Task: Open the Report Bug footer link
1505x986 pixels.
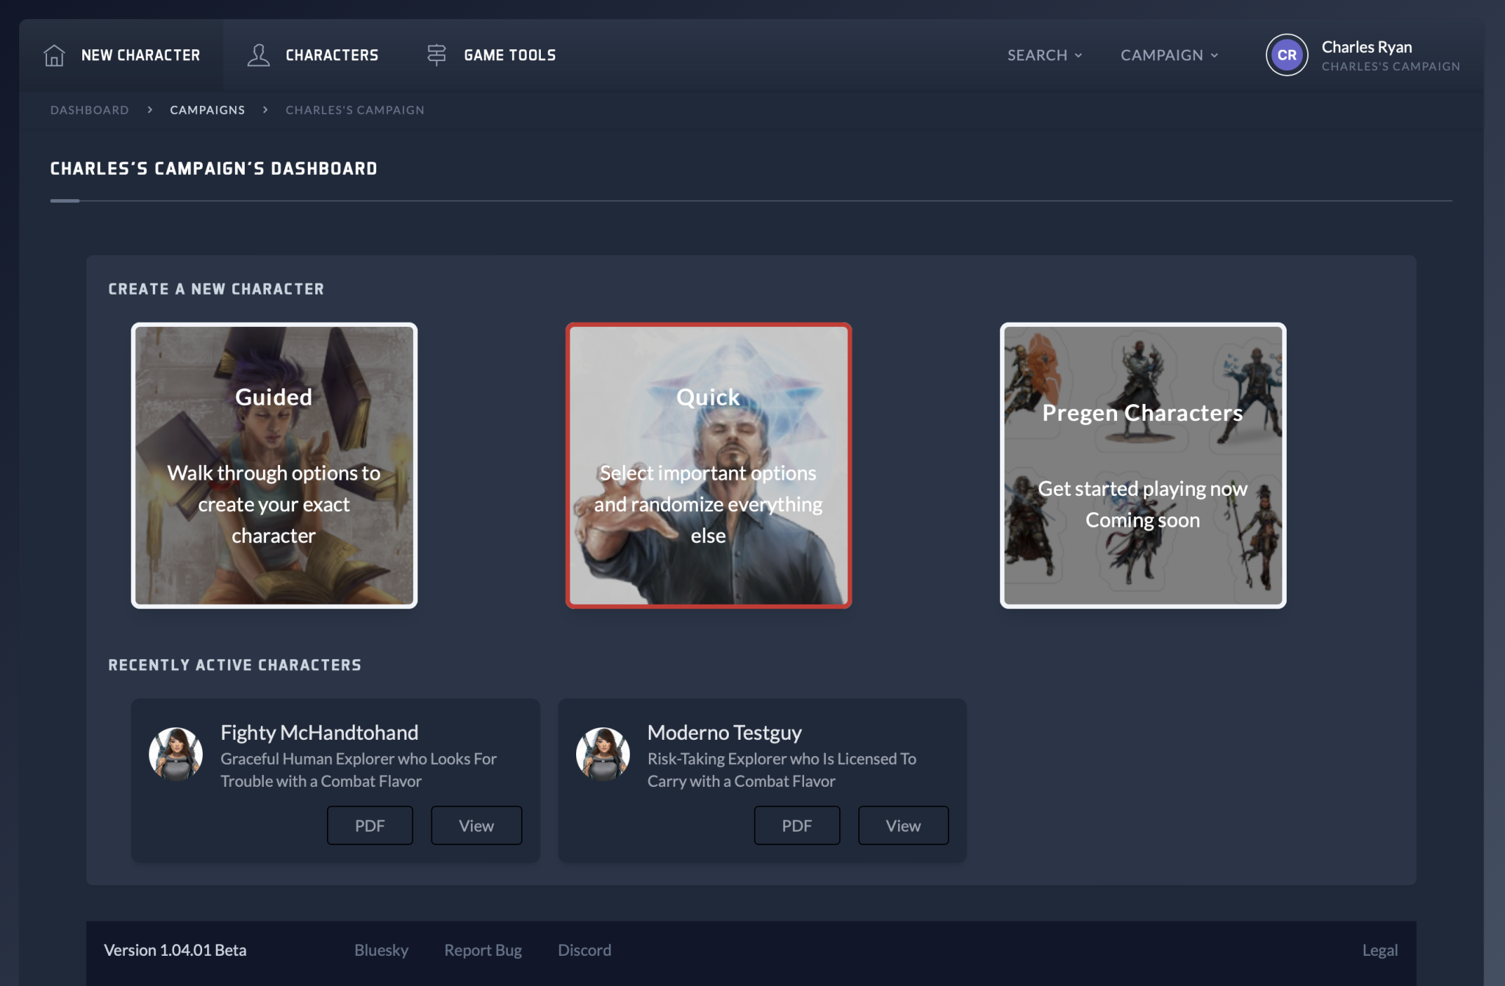Action: [483, 950]
